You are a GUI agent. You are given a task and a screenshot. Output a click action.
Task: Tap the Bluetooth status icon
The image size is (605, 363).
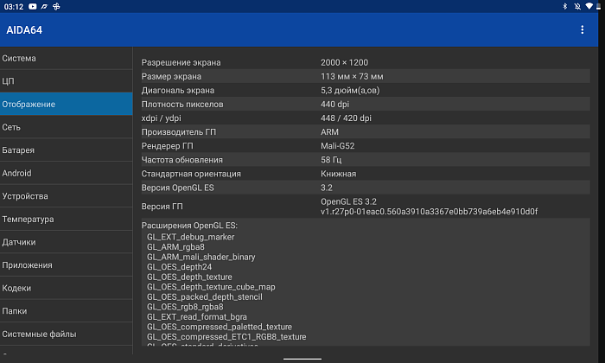coord(564,6)
